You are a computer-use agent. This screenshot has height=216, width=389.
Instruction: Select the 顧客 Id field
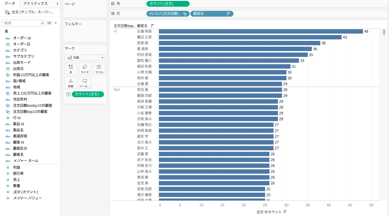click(x=18, y=142)
